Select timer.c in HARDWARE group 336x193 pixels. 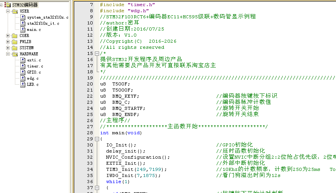click(35, 66)
